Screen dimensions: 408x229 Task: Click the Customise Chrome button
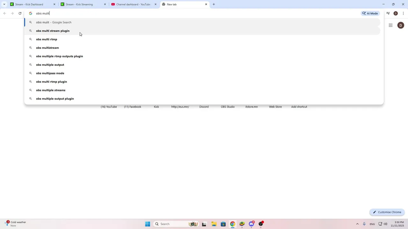[387, 212]
